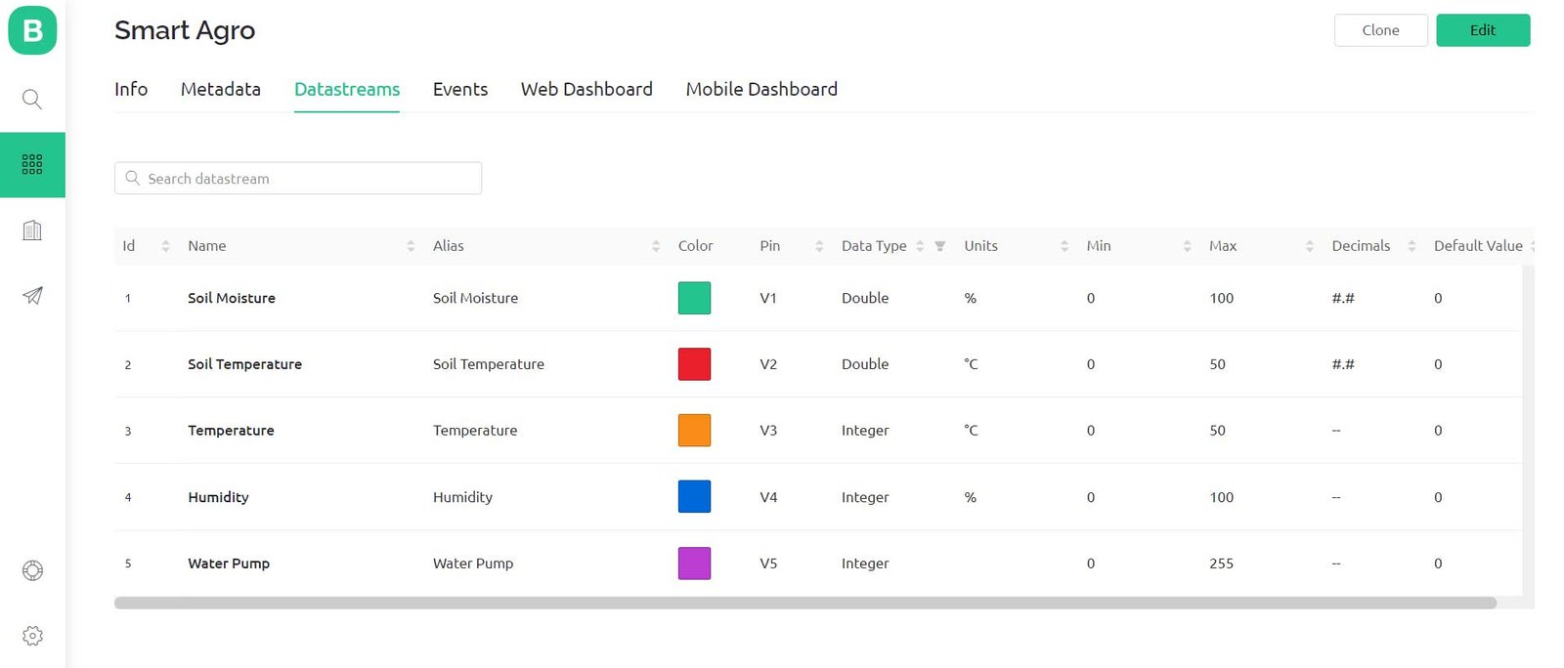The width and height of the screenshot is (1564, 668).
Task: Sort datastreams by Id column arrows
Action: pyautogui.click(x=165, y=246)
